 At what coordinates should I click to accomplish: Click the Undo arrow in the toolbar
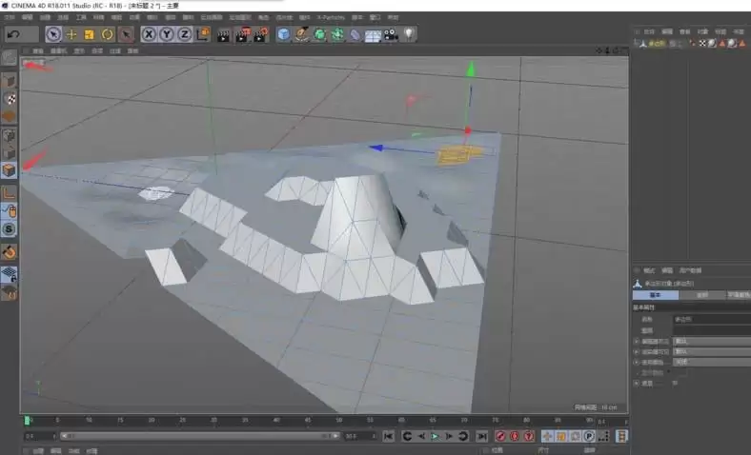(14, 34)
